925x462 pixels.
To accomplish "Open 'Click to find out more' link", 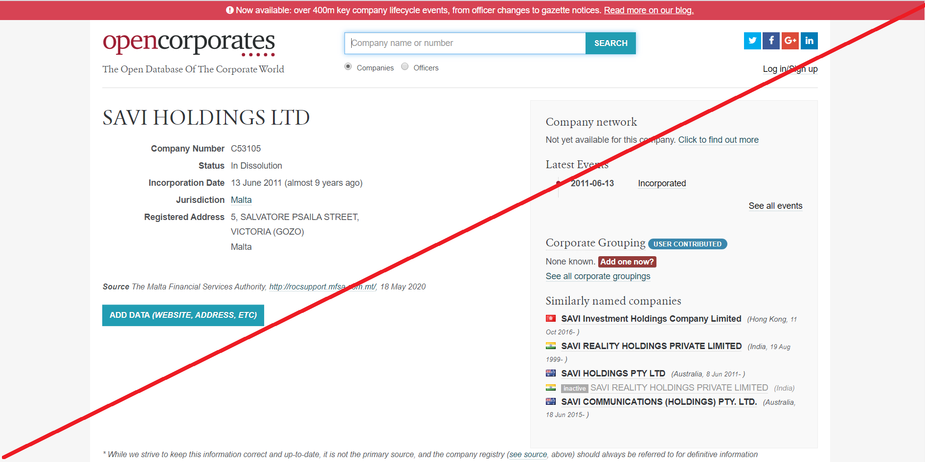I will pyautogui.click(x=718, y=140).
